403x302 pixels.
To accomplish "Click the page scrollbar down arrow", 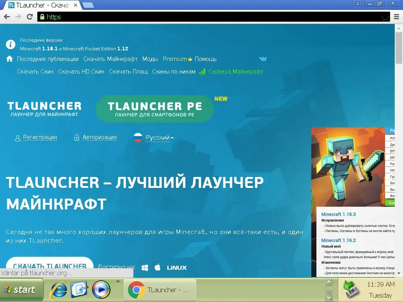I will tap(399, 273).
